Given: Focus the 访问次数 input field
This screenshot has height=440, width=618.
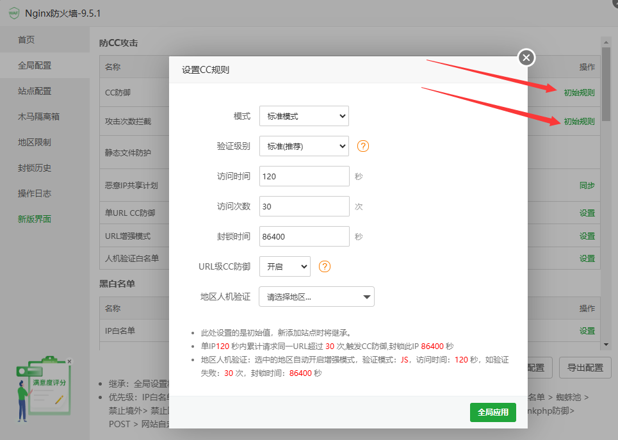Looking at the screenshot, I should pos(304,206).
